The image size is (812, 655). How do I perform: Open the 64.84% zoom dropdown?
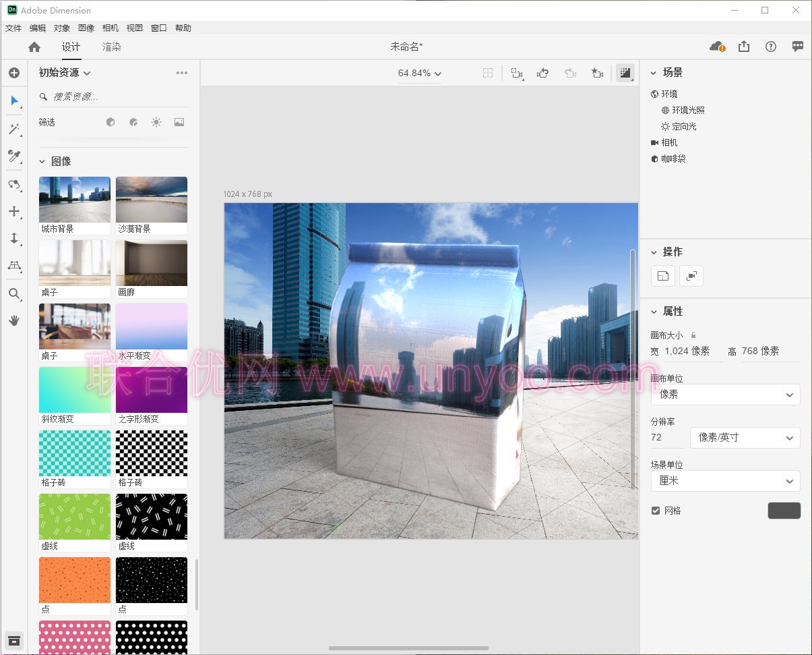tap(420, 73)
